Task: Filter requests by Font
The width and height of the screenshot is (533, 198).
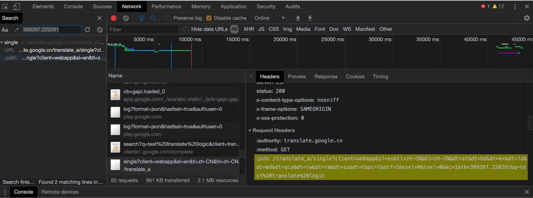Action: tap(320, 29)
